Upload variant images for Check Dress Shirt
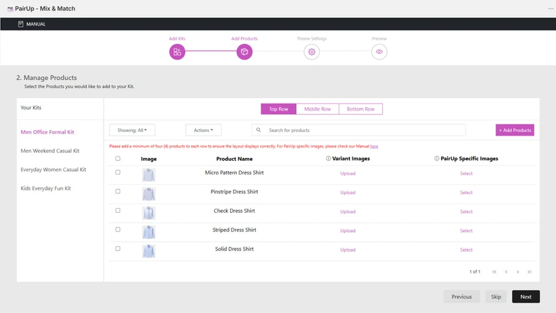This screenshot has width=556, height=313. (x=348, y=212)
